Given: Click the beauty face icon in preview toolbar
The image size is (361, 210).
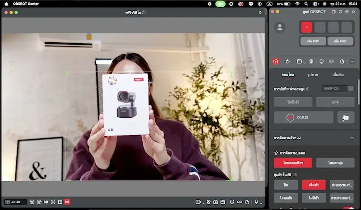Looking at the screenshot, I should click(x=232, y=202).
